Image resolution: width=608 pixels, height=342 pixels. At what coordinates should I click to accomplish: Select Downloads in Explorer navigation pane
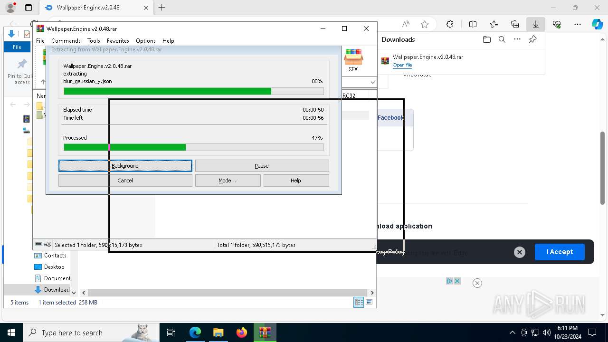(x=51, y=290)
